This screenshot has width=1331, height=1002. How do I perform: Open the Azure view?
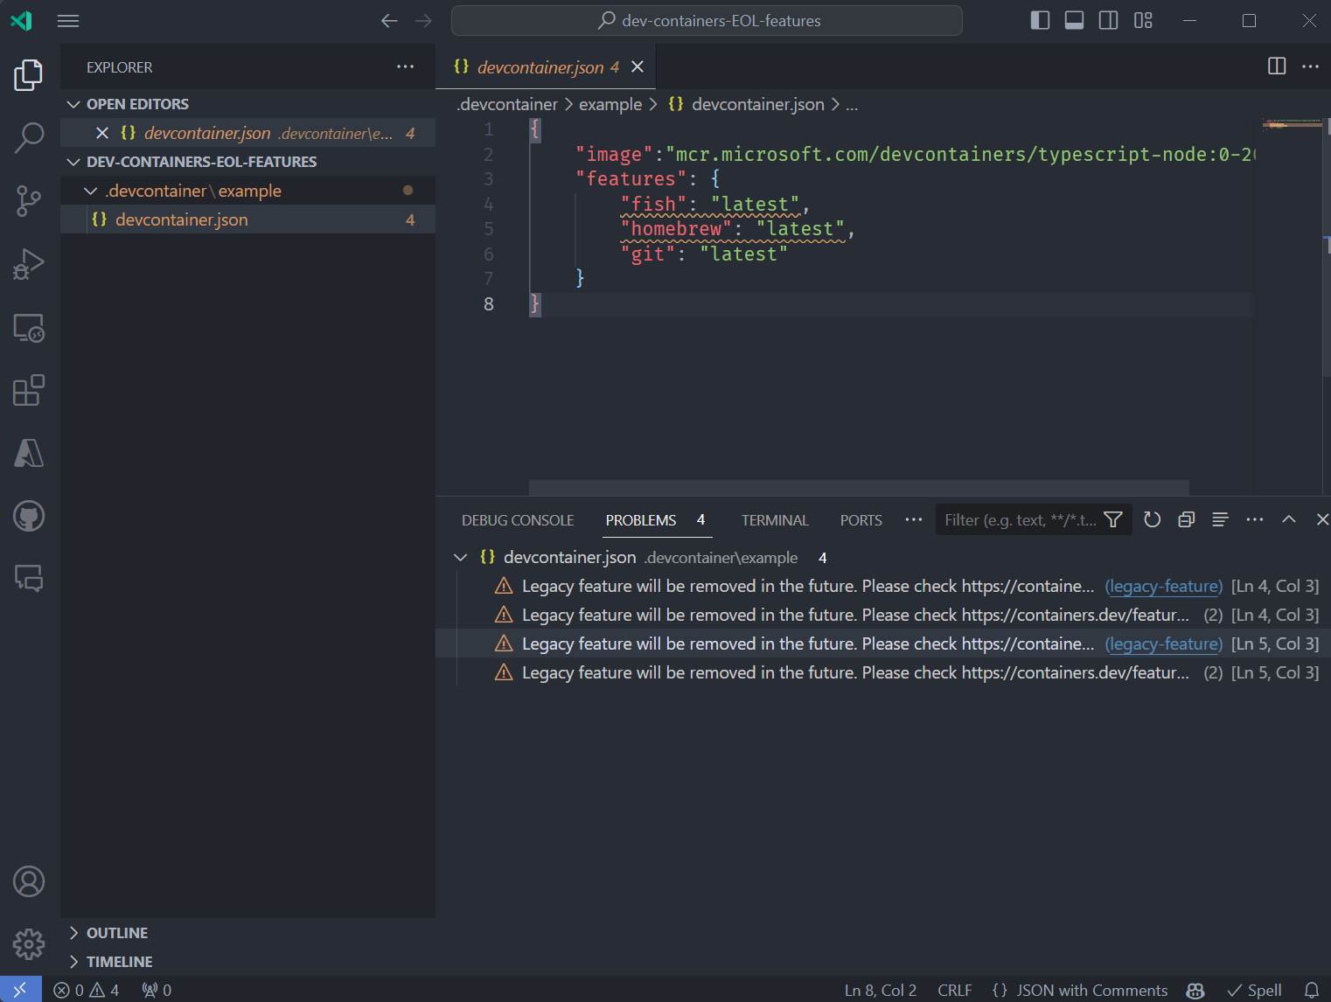[29, 453]
